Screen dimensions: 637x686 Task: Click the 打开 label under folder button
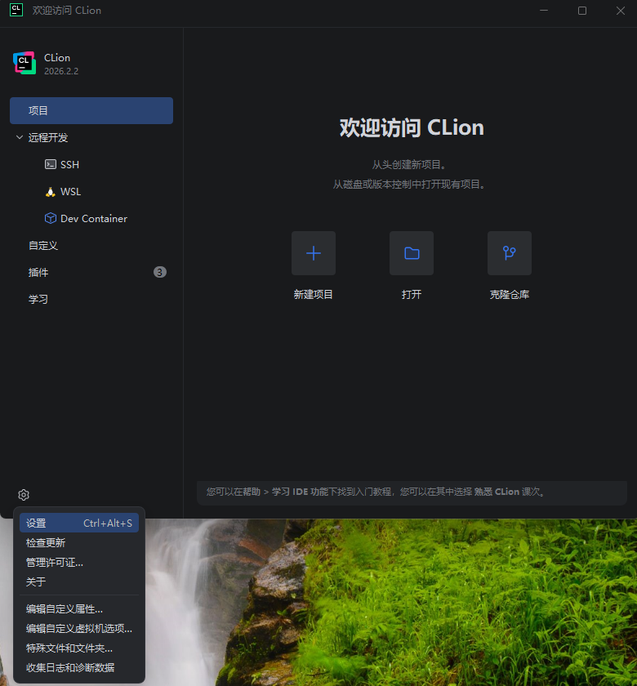click(412, 295)
